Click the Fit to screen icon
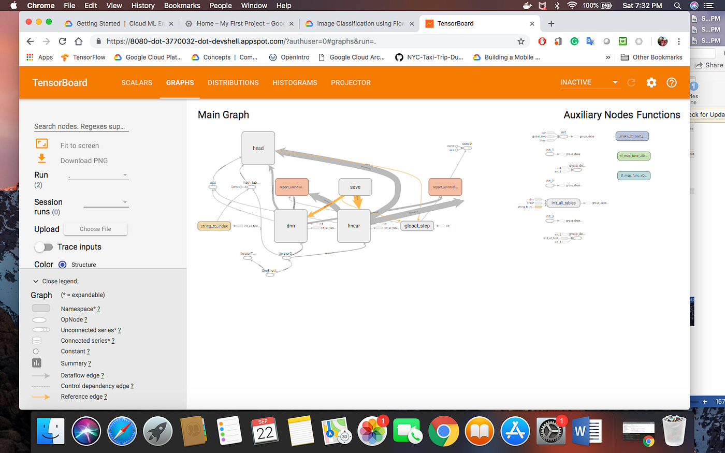Viewport: 725px width, 453px height. coord(41,145)
